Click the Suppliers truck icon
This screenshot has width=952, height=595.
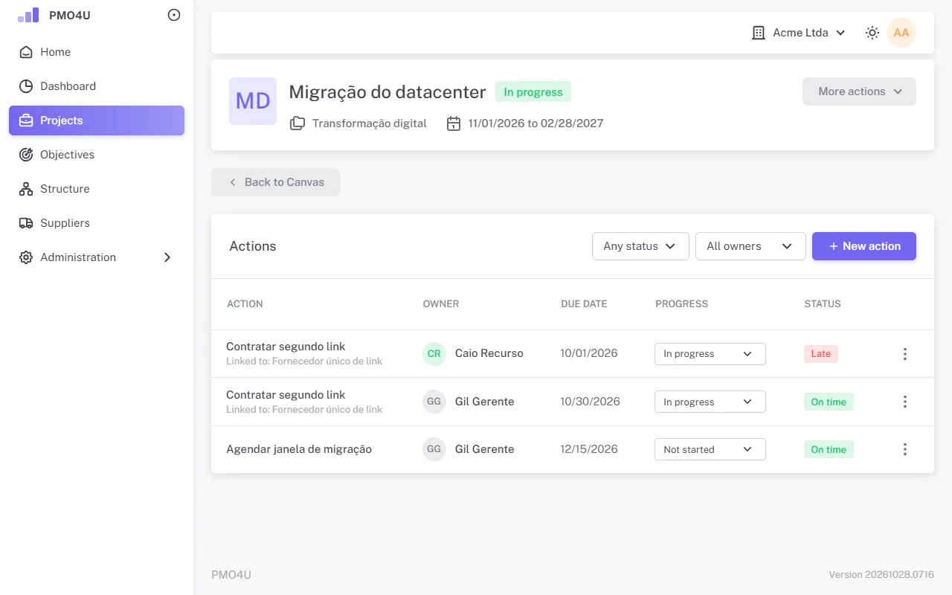point(26,223)
